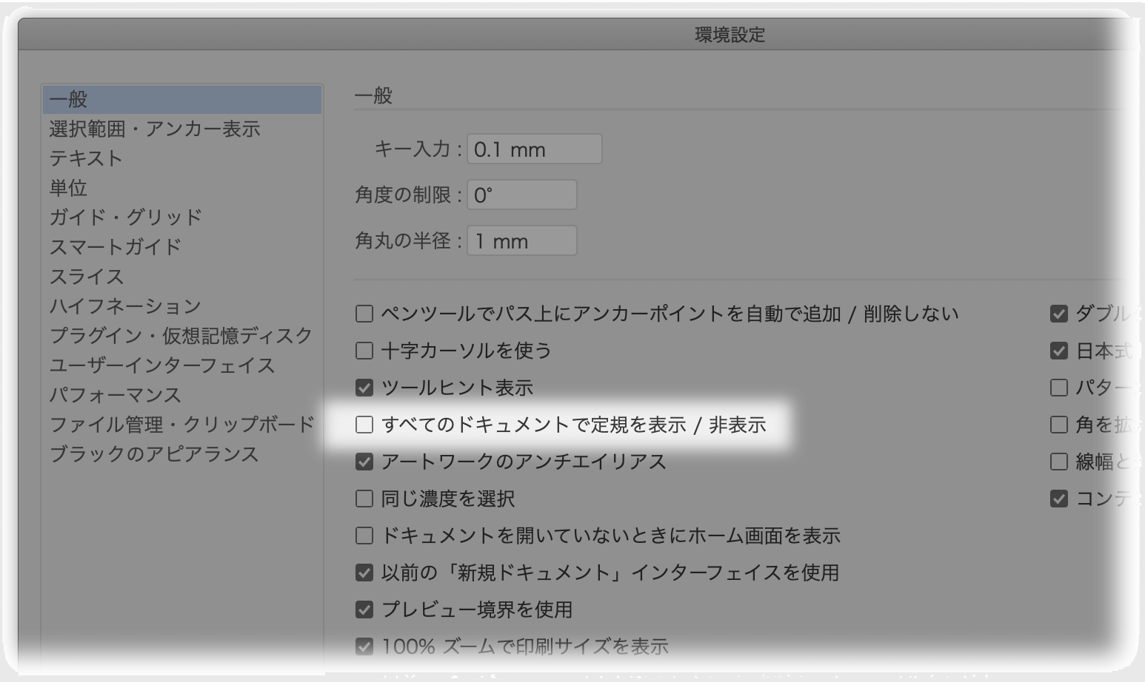
Task: Click the 角度の制限 field showing 0°
Action: [521, 195]
